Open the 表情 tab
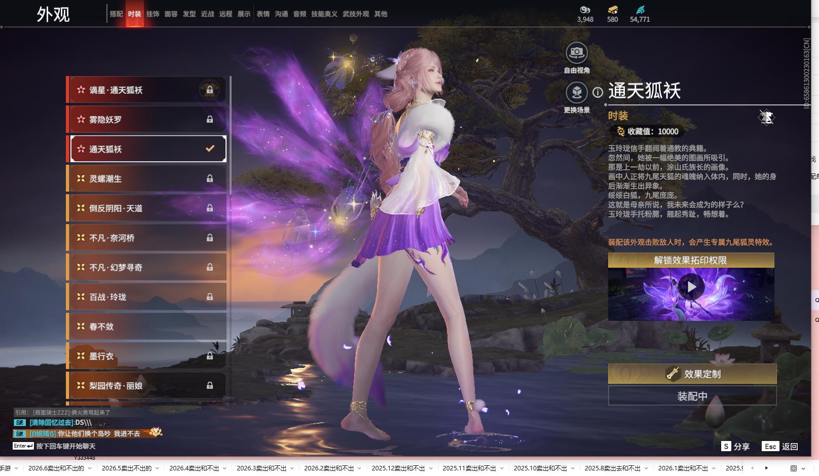819x476 pixels. 263,14
